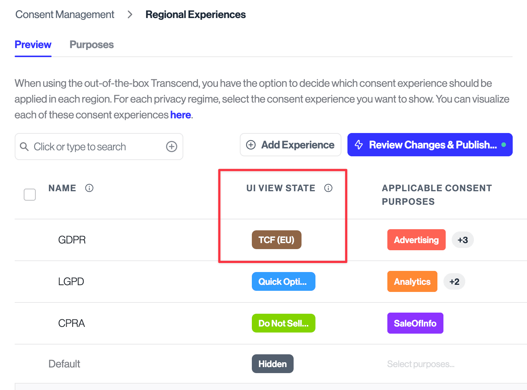Click the Add Experience button

[x=290, y=145]
